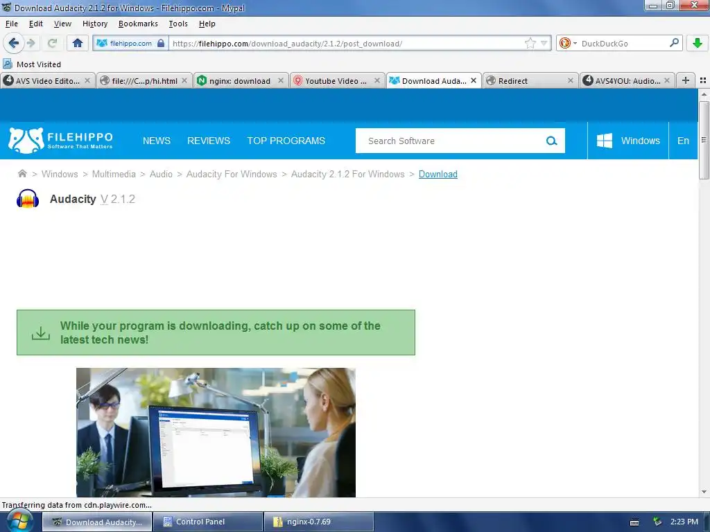Close the Redirect tab
Screen dimensions: 710x532
tap(571, 80)
